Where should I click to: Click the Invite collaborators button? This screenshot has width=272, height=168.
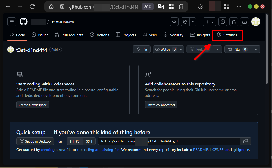pyautogui.click(x=161, y=105)
